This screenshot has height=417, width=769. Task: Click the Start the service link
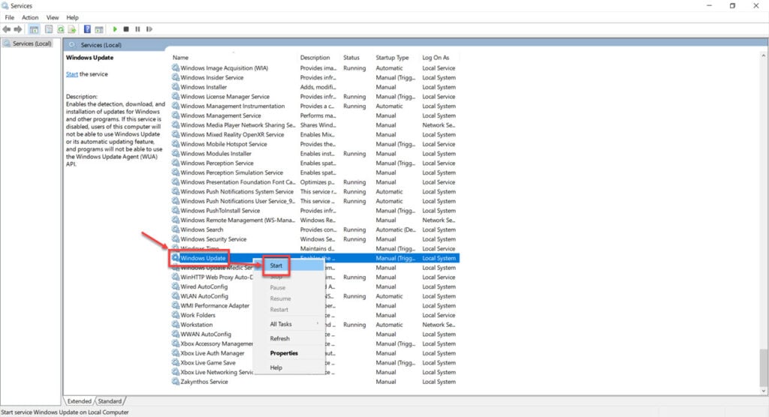click(71, 74)
